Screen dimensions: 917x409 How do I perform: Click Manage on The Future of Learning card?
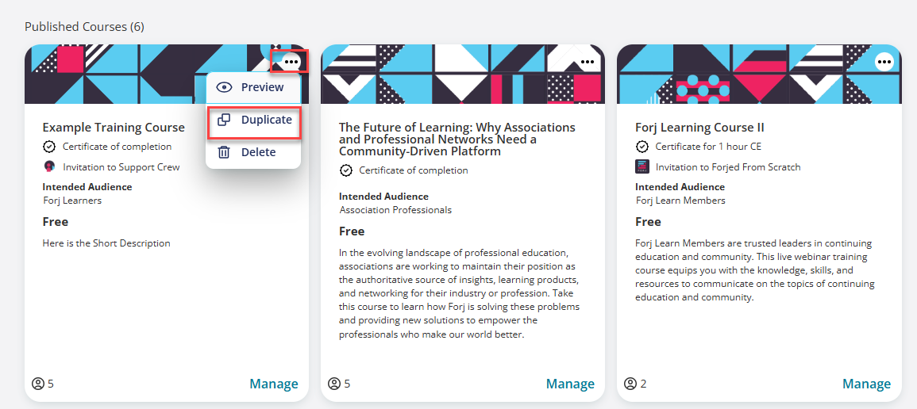(570, 384)
